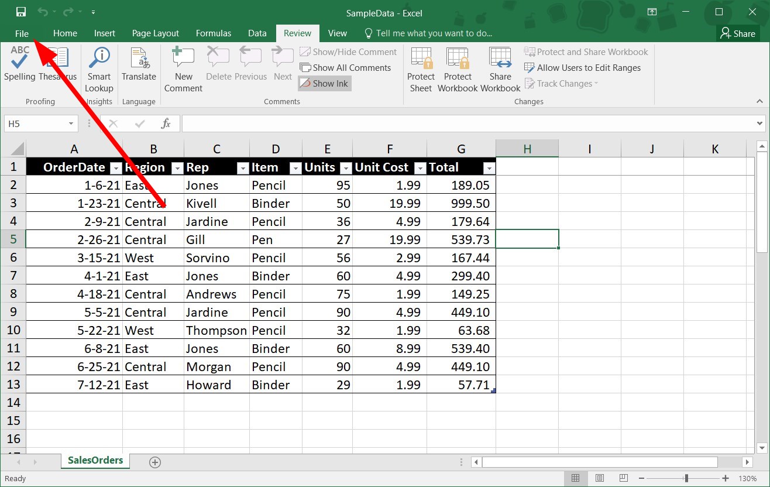Open the Customize Quick Access Toolbar dropdown
This screenshot has height=487, width=770.
(x=94, y=12)
